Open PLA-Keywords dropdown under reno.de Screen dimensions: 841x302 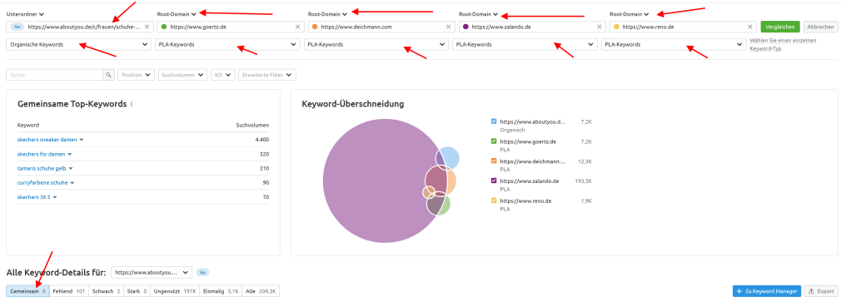click(x=674, y=44)
